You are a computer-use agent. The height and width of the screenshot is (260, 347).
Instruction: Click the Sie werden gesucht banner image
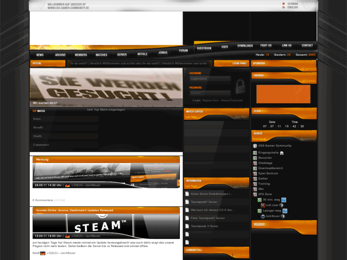point(106,87)
